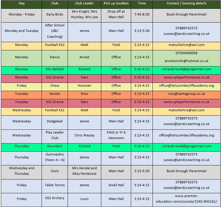
Task: Click matwiltshire@aol.com in the Football KS2 row
Action: 186,45
